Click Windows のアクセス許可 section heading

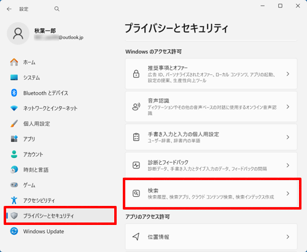point(153,52)
